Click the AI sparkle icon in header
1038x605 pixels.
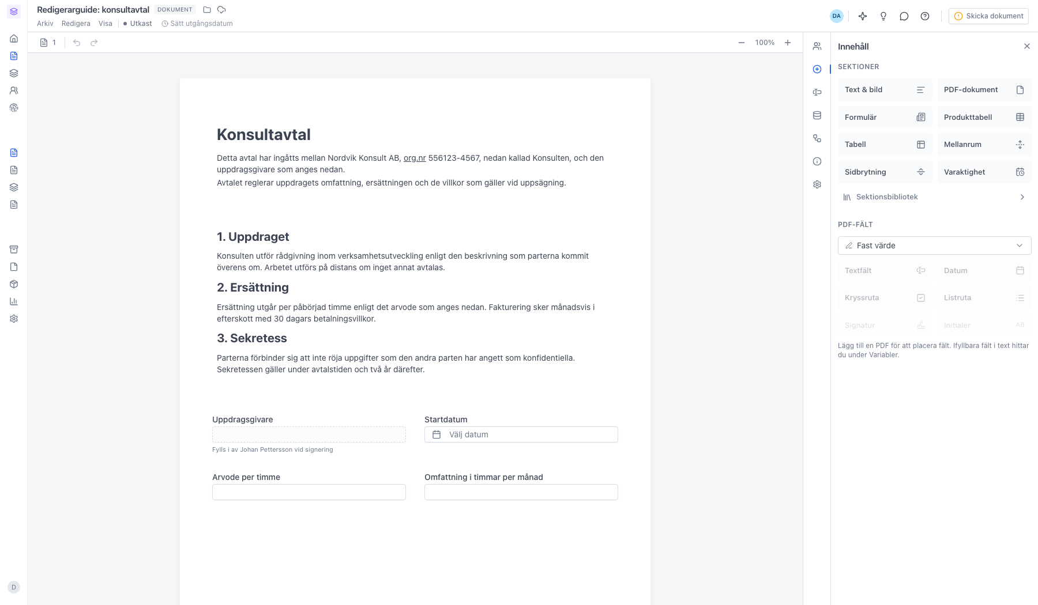(x=863, y=16)
